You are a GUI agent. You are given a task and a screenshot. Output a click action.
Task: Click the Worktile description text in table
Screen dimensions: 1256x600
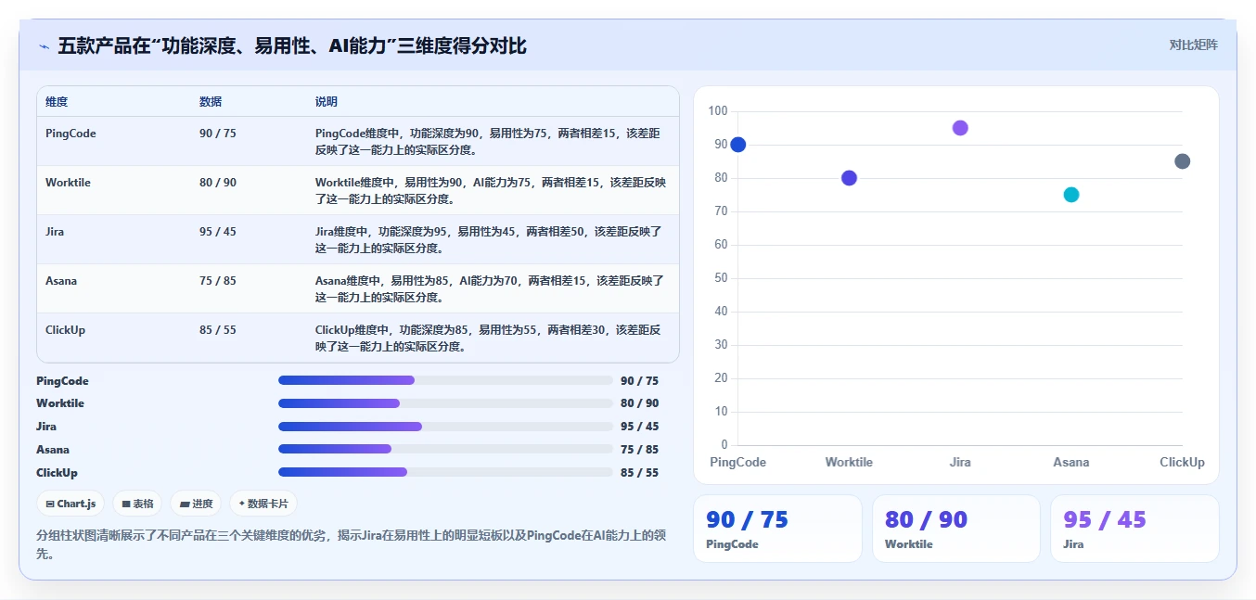pos(489,191)
